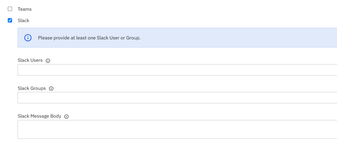Screen dimensions: 337x146
Task: Open the Slack Users info tooltip icon
Action: [x=48, y=61]
